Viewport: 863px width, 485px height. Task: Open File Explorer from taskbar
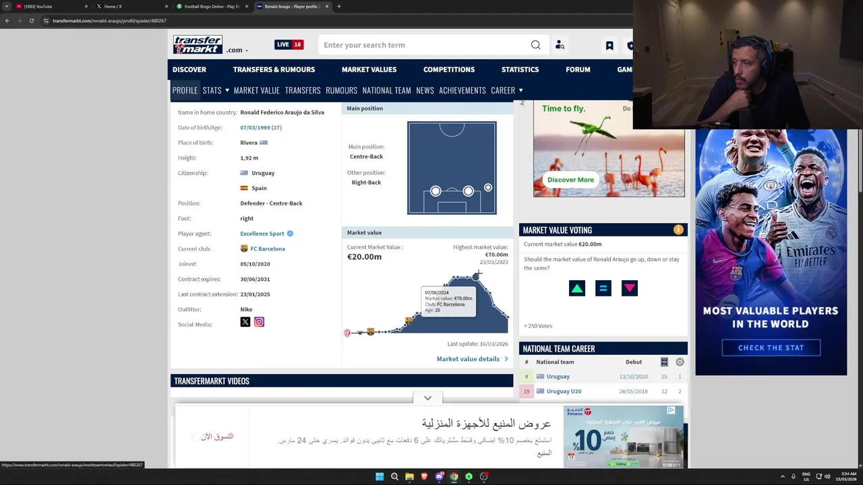click(409, 477)
